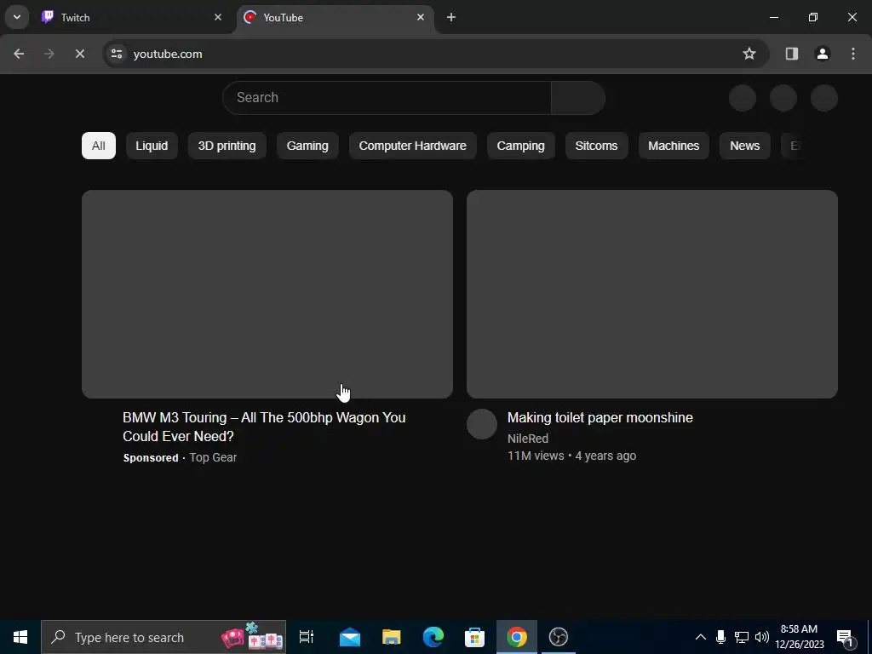Open Task View on the taskbar

pos(307,637)
